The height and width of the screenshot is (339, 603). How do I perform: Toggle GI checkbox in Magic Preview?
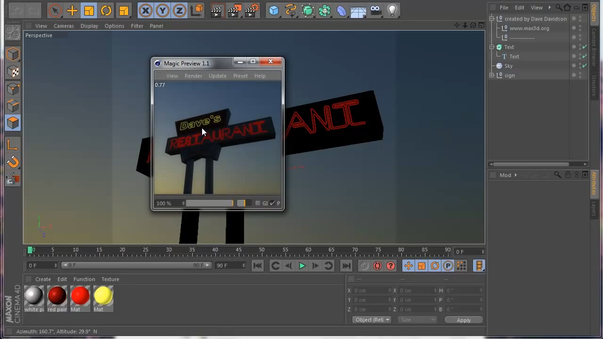[258, 203]
